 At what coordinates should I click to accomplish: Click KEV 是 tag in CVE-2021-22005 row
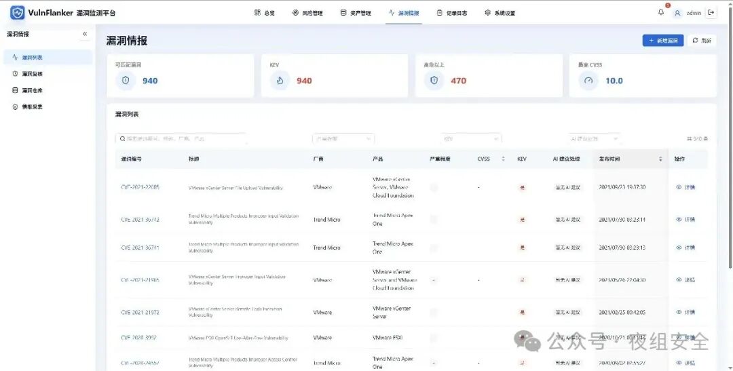click(x=522, y=187)
